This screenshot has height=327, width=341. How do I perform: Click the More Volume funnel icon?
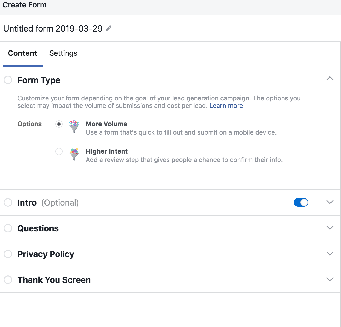point(74,126)
